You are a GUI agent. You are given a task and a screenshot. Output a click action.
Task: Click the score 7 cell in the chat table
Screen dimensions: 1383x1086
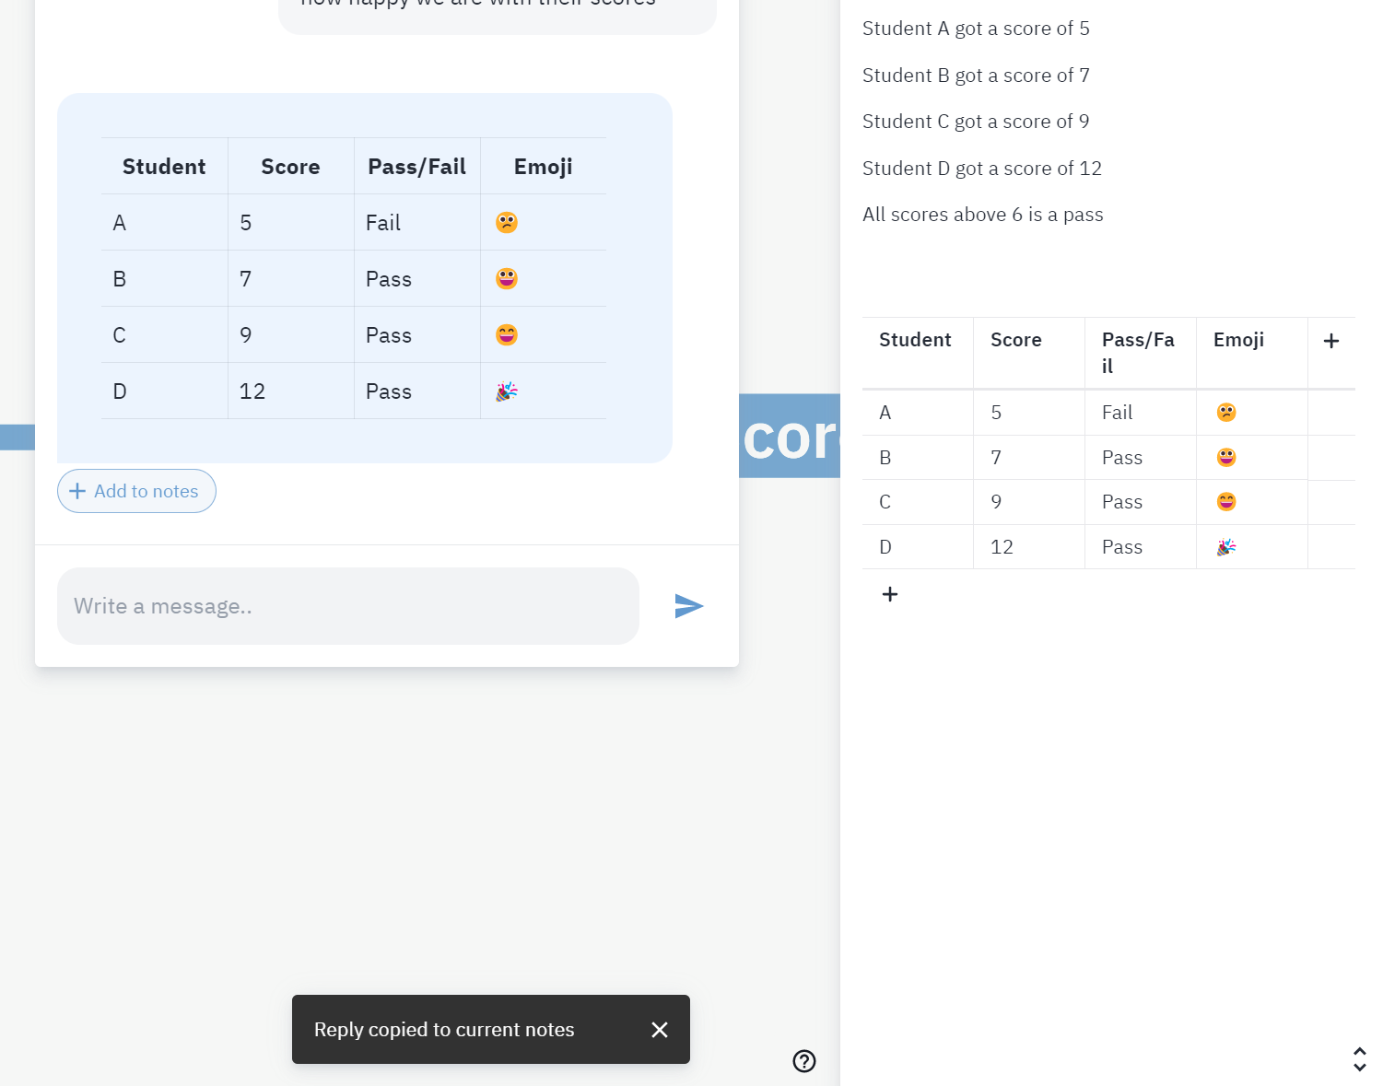(291, 279)
